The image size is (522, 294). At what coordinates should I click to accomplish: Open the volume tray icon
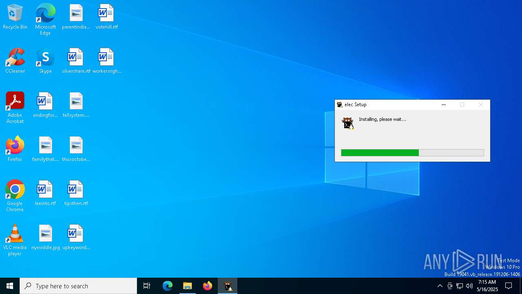pos(469,286)
